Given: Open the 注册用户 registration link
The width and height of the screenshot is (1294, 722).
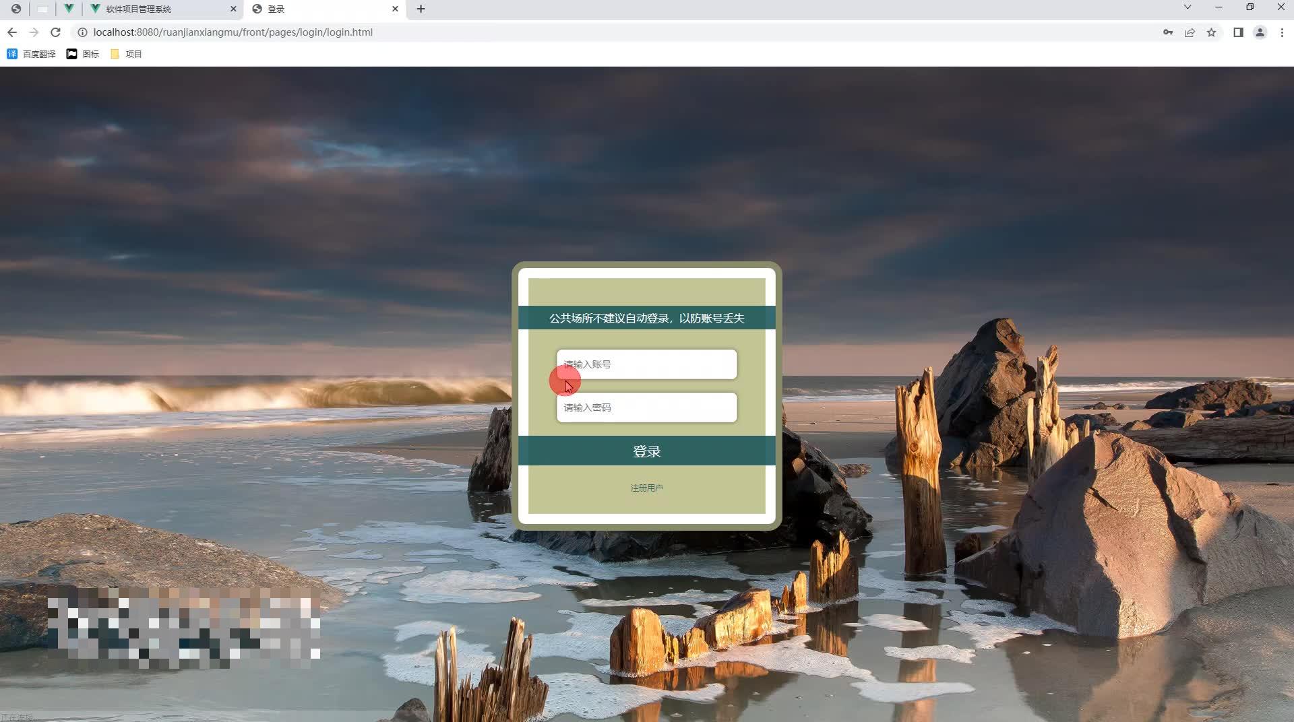Looking at the screenshot, I should click(x=646, y=487).
